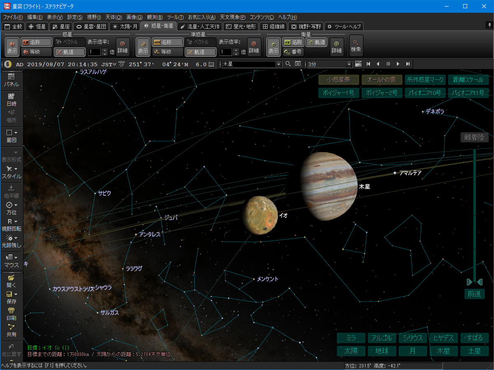Viewport: 494px width, 370px height.
Task: Click the vertical flight speed slider handle
Action: pyautogui.click(x=475, y=282)
